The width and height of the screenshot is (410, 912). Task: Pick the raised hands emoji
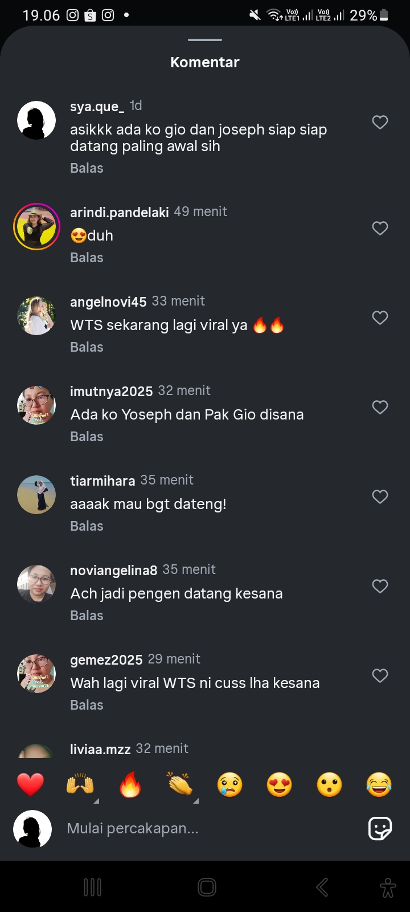pos(80,785)
